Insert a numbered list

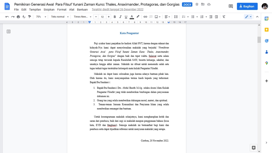click(x=202, y=17)
